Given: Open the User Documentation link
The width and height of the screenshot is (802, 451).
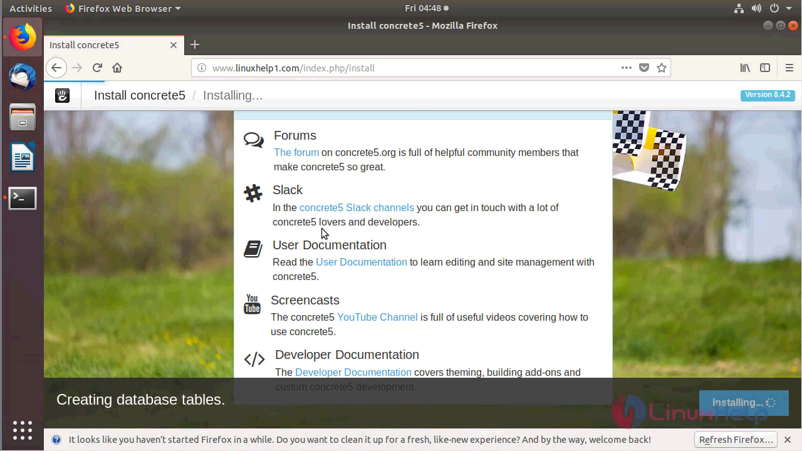Looking at the screenshot, I should click(362, 262).
